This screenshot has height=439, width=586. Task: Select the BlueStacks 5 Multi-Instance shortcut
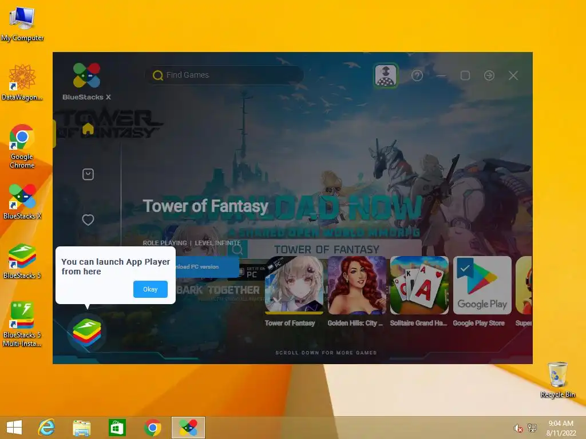pos(22,325)
